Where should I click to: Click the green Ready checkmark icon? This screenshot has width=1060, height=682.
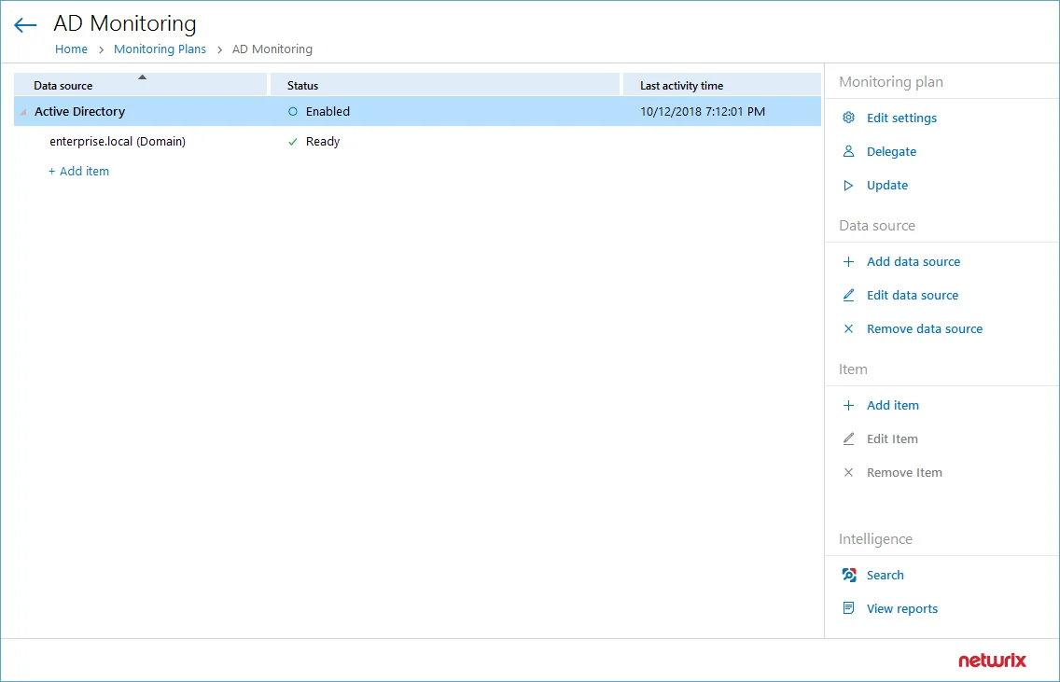pos(293,142)
